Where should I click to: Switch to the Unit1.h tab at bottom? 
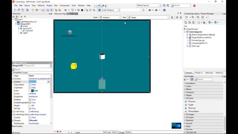coord(115,132)
